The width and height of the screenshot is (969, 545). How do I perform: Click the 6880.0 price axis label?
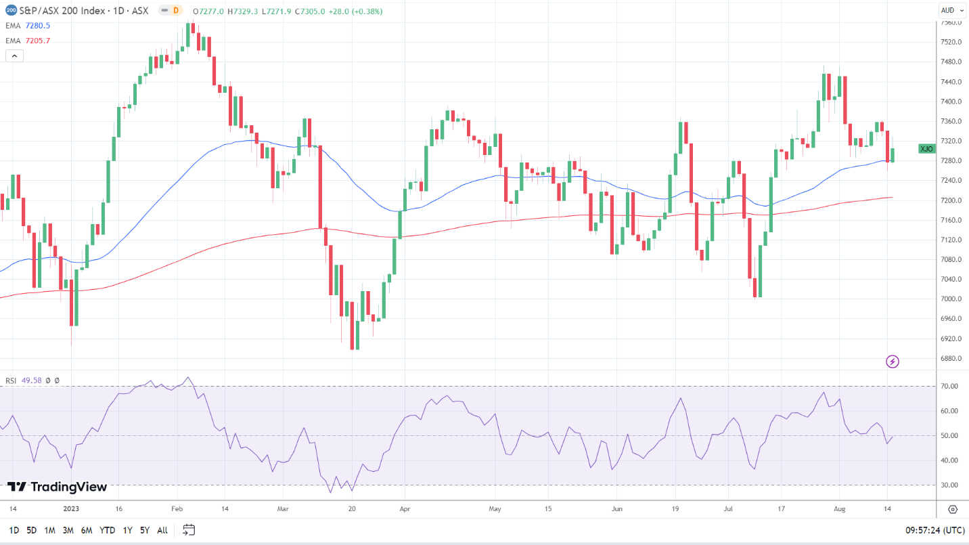pyautogui.click(x=951, y=359)
